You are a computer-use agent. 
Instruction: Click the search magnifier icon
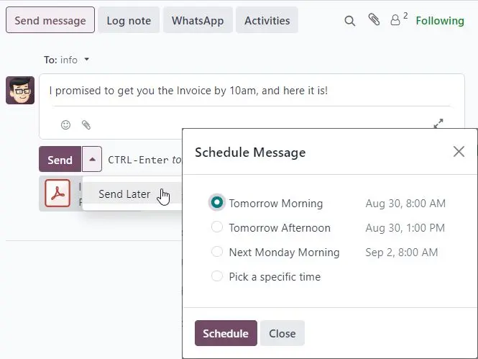[x=350, y=21]
